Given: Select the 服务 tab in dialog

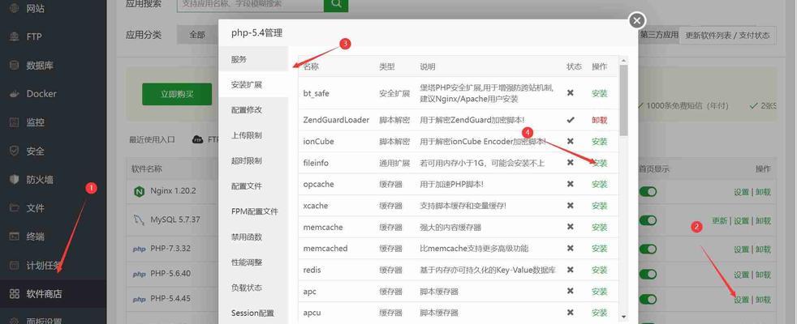Looking at the screenshot, I should click(253, 59).
